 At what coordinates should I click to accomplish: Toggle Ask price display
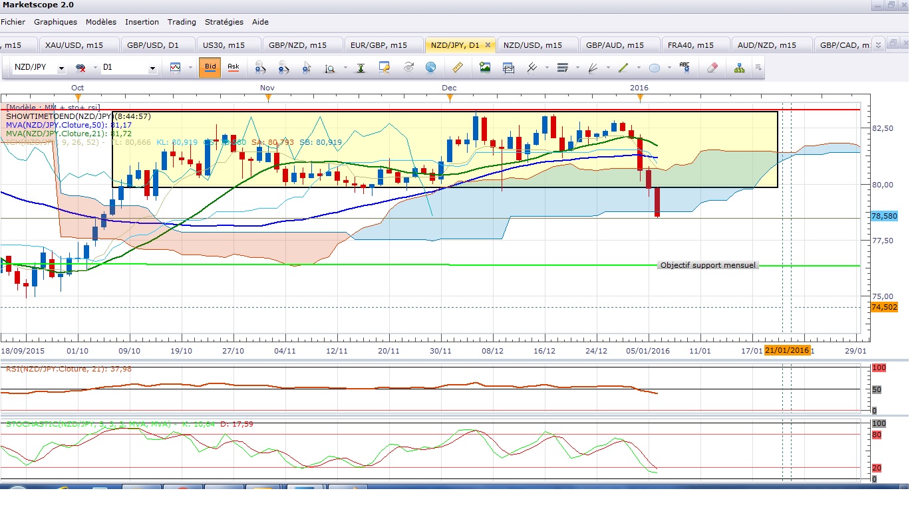[x=233, y=67]
